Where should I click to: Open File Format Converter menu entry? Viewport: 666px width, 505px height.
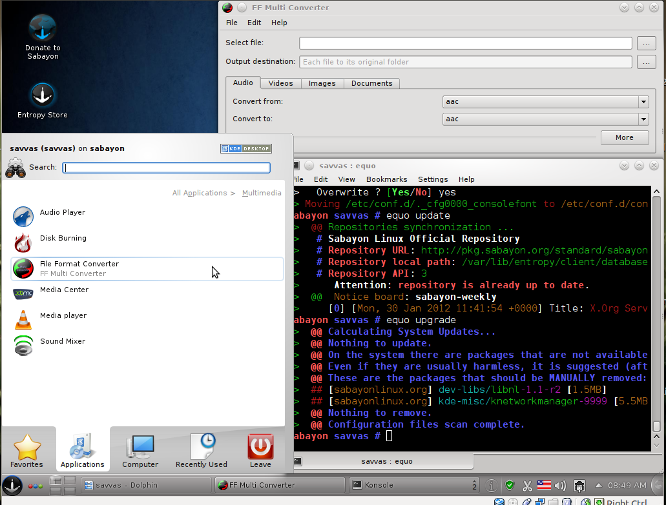click(x=79, y=268)
